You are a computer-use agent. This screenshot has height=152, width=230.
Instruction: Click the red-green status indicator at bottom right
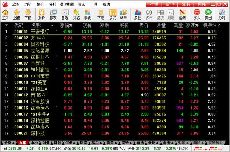tap(208, 149)
